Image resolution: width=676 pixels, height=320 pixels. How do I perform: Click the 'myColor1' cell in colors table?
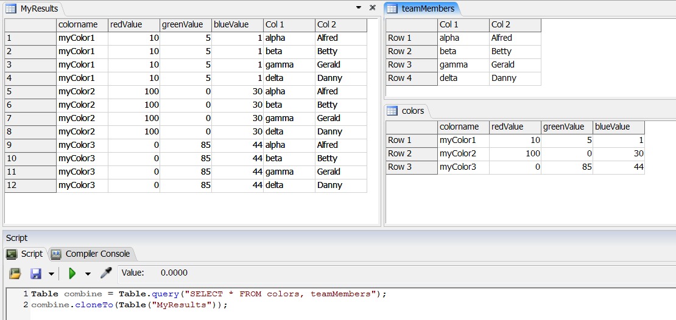point(463,141)
